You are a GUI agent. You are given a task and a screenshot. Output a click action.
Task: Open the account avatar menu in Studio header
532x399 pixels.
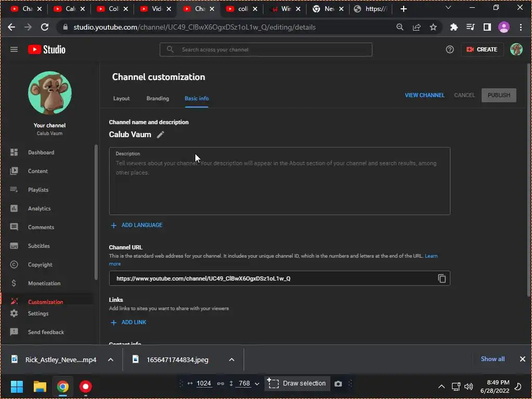coord(516,49)
